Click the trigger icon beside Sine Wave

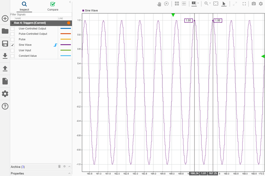(x=55, y=45)
